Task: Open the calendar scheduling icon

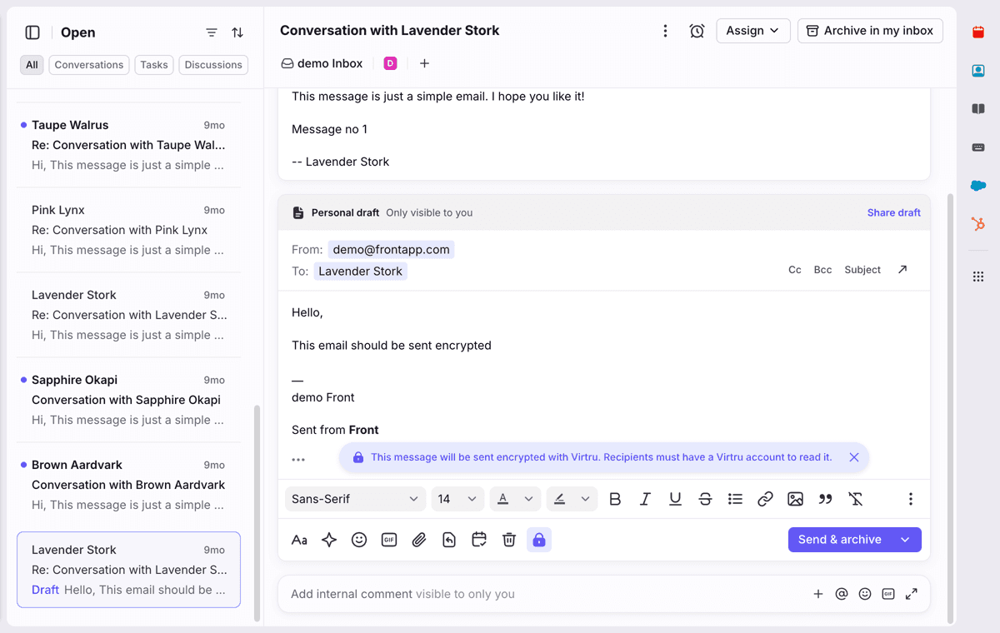Action: 479,540
